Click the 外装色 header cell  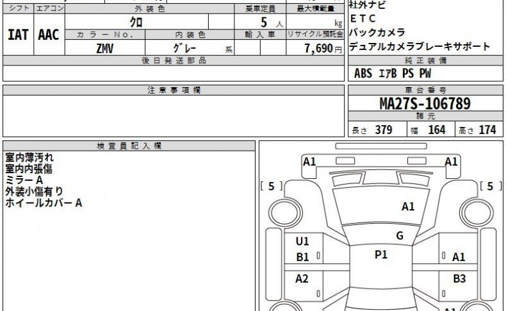pyautogui.click(x=150, y=9)
